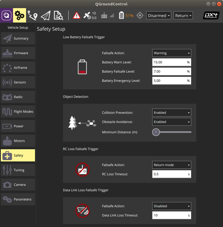Click the PX4 autopilot logo

[211, 15]
